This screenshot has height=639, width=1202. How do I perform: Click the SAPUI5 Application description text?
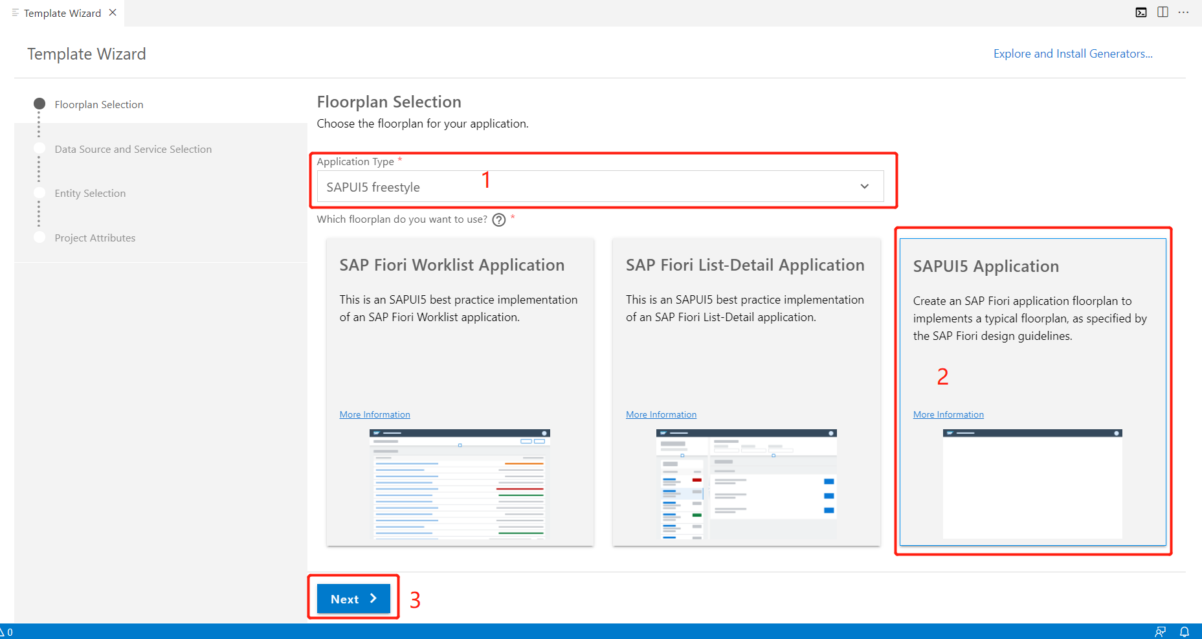[x=1030, y=319]
